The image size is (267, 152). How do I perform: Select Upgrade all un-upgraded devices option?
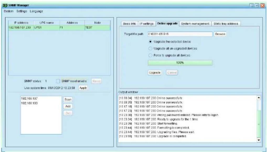(173, 48)
